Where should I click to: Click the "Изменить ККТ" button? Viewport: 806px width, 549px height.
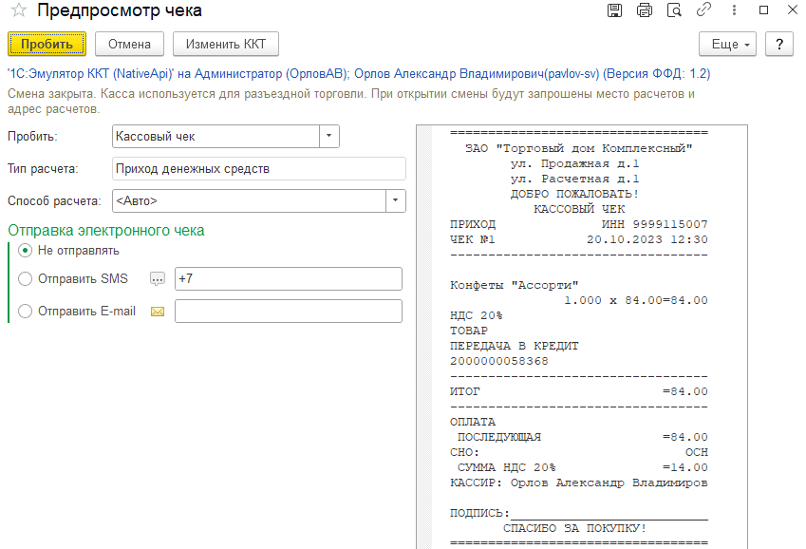(226, 45)
